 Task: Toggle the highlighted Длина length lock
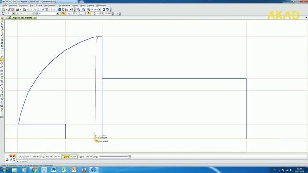[x=66, y=157]
